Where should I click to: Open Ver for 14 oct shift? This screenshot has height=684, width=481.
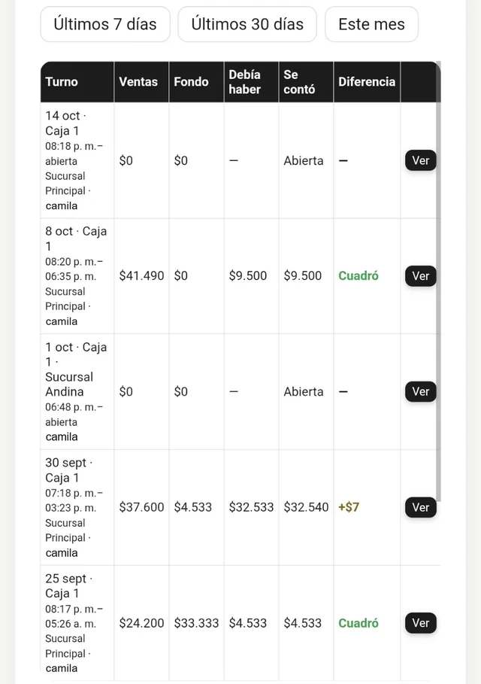[420, 160]
